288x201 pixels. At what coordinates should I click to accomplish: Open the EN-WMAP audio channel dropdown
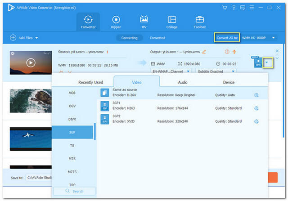pos(171,71)
